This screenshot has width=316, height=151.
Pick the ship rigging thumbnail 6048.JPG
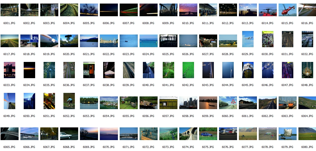(307, 70)
